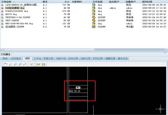The image size is (168, 115).
Task: Click the area measurement tool icon
Action: (x=43, y=64)
